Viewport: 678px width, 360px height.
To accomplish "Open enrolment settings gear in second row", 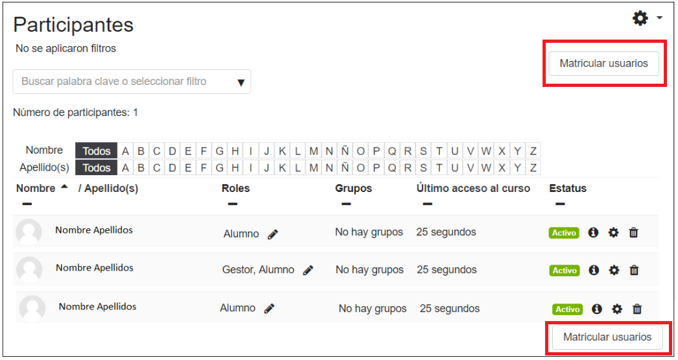I will click(614, 270).
